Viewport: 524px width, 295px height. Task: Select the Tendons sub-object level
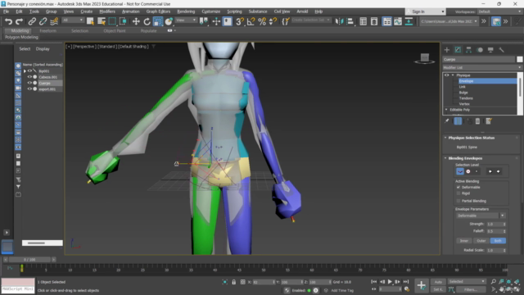[x=466, y=98]
